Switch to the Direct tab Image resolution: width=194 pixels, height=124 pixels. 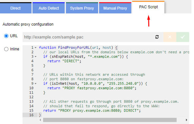click(15, 8)
